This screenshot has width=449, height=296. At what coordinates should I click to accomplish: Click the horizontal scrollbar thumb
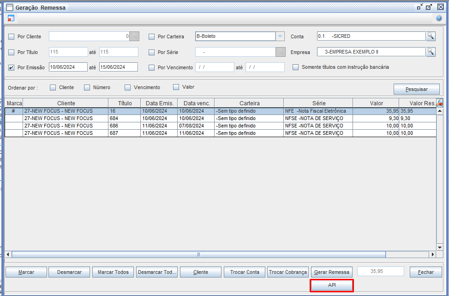pyautogui.click(x=199, y=254)
